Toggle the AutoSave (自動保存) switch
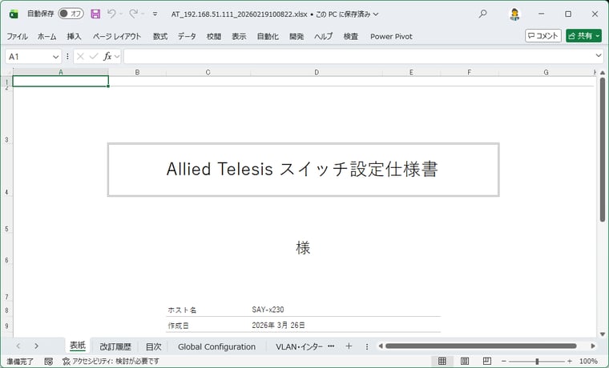 pyautogui.click(x=71, y=14)
